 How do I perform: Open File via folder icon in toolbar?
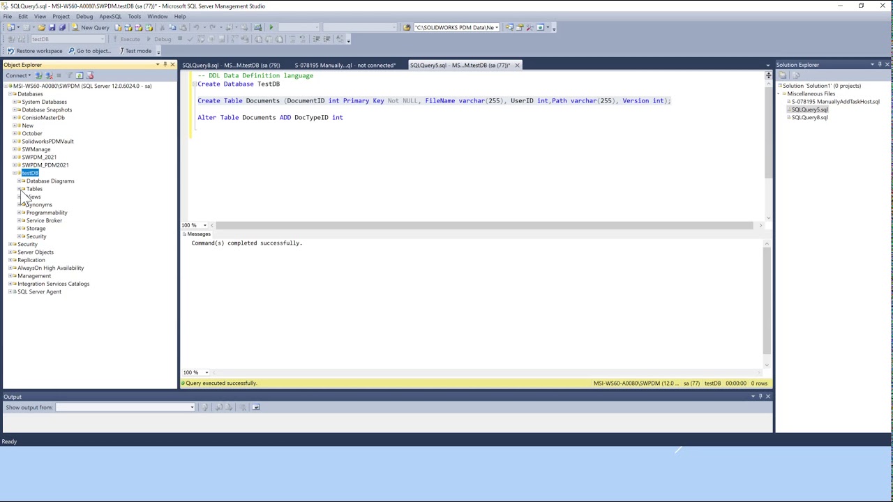point(41,27)
